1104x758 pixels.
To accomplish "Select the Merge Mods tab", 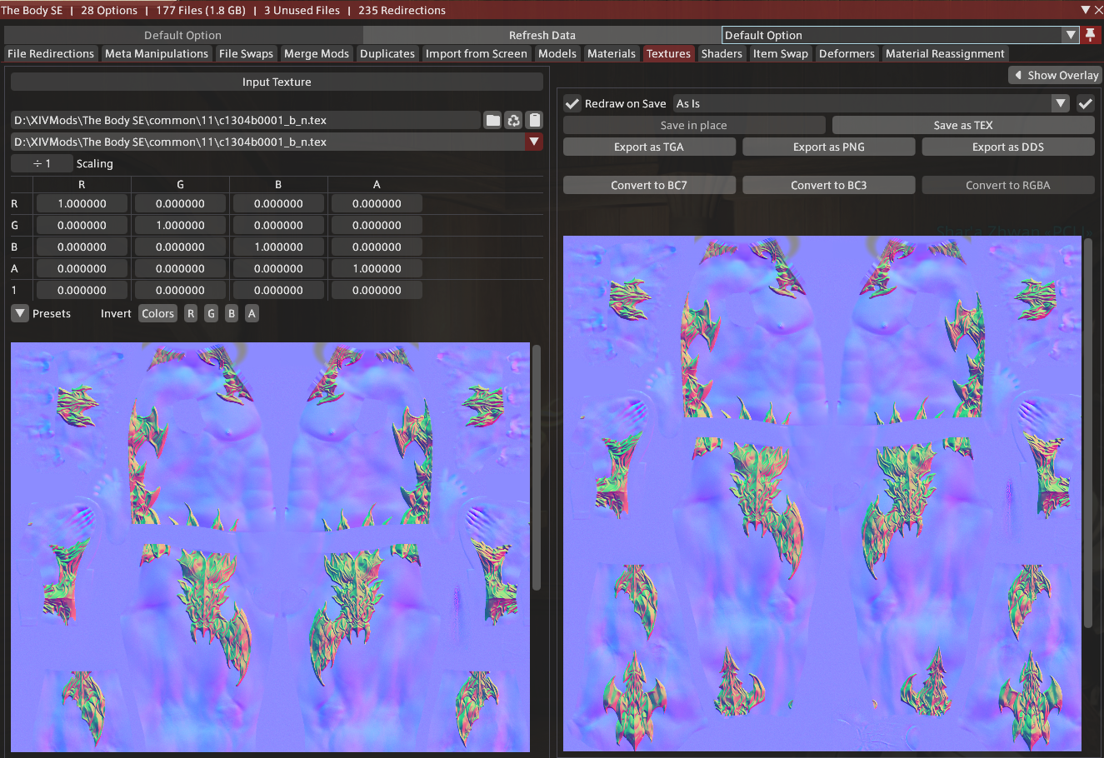I will click(x=317, y=53).
